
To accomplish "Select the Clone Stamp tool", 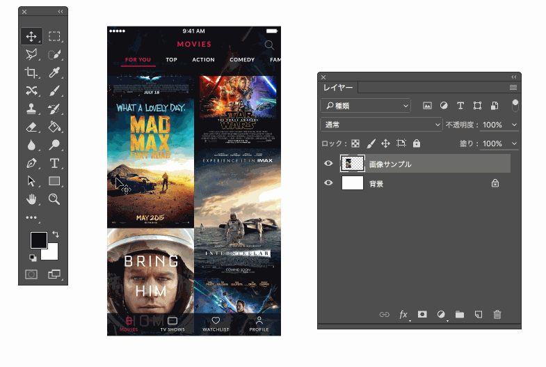I will (x=31, y=109).
